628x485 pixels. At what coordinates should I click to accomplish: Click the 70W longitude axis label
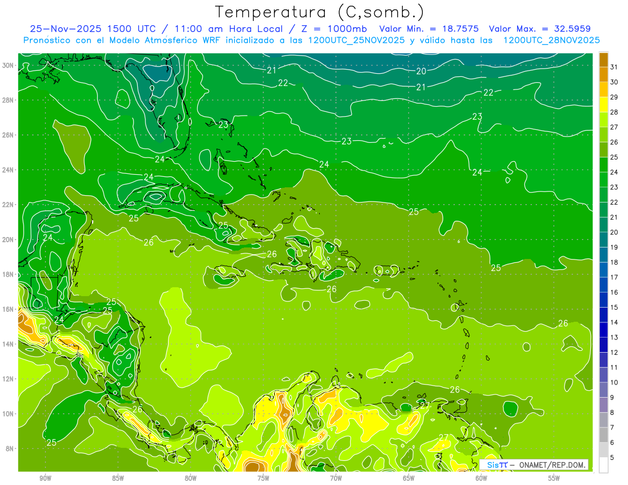(x=336, y=478)
